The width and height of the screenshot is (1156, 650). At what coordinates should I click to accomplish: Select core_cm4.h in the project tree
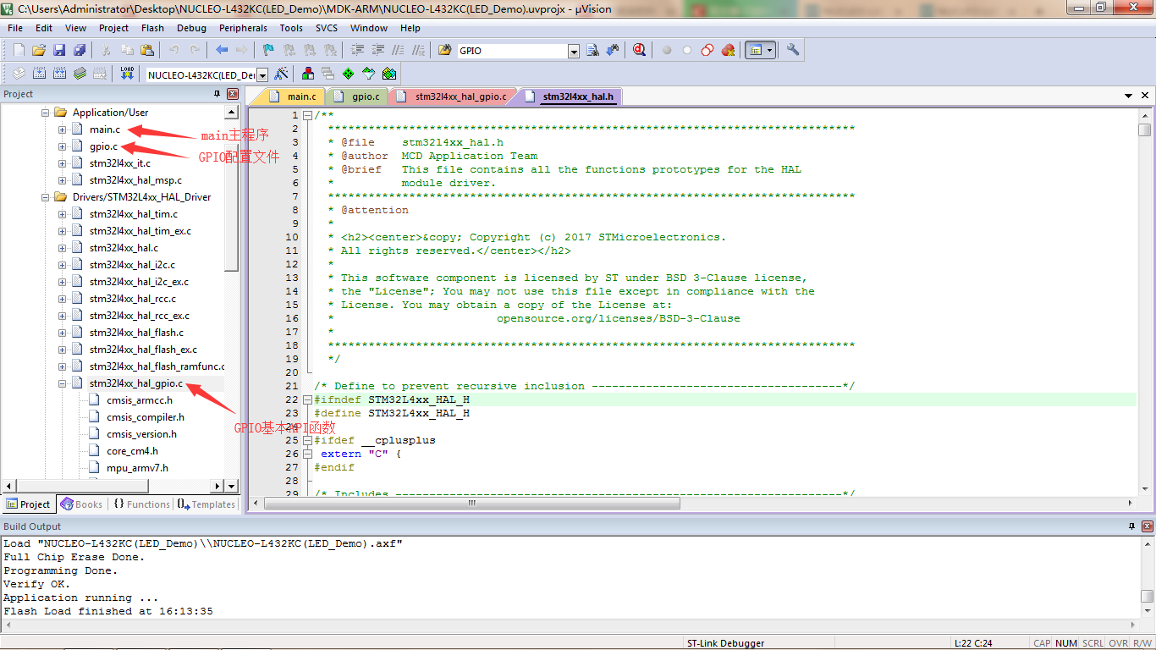132,451
